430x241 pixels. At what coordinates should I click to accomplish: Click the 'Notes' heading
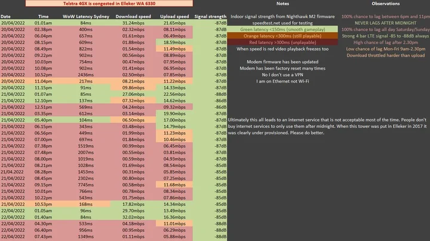tap(282, 4)
